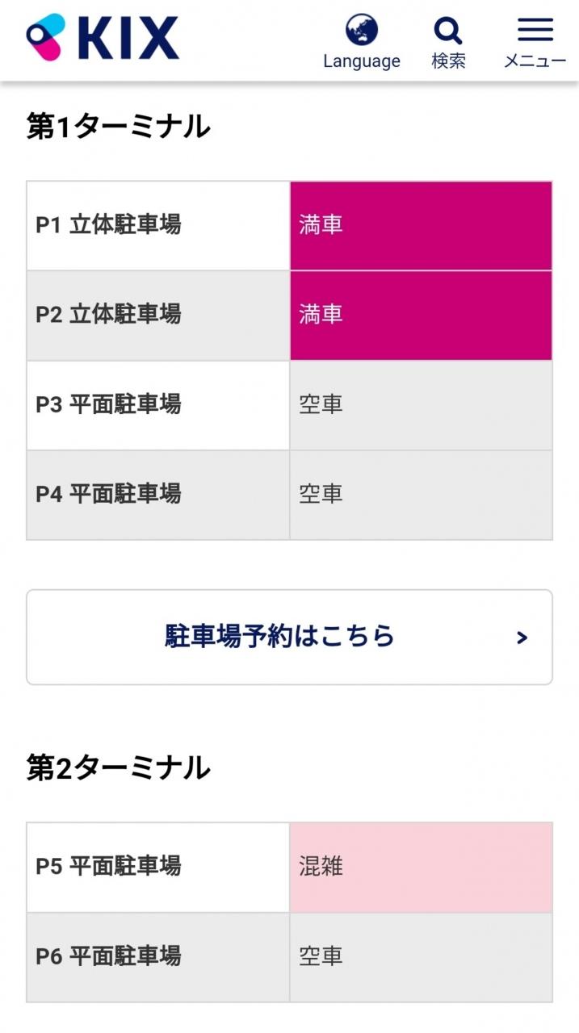The width and height of the screenshot is (579, 1033).
Task: Click the 第2ターミナル heading
Action: pyautogui.click(x=118, y=768)
